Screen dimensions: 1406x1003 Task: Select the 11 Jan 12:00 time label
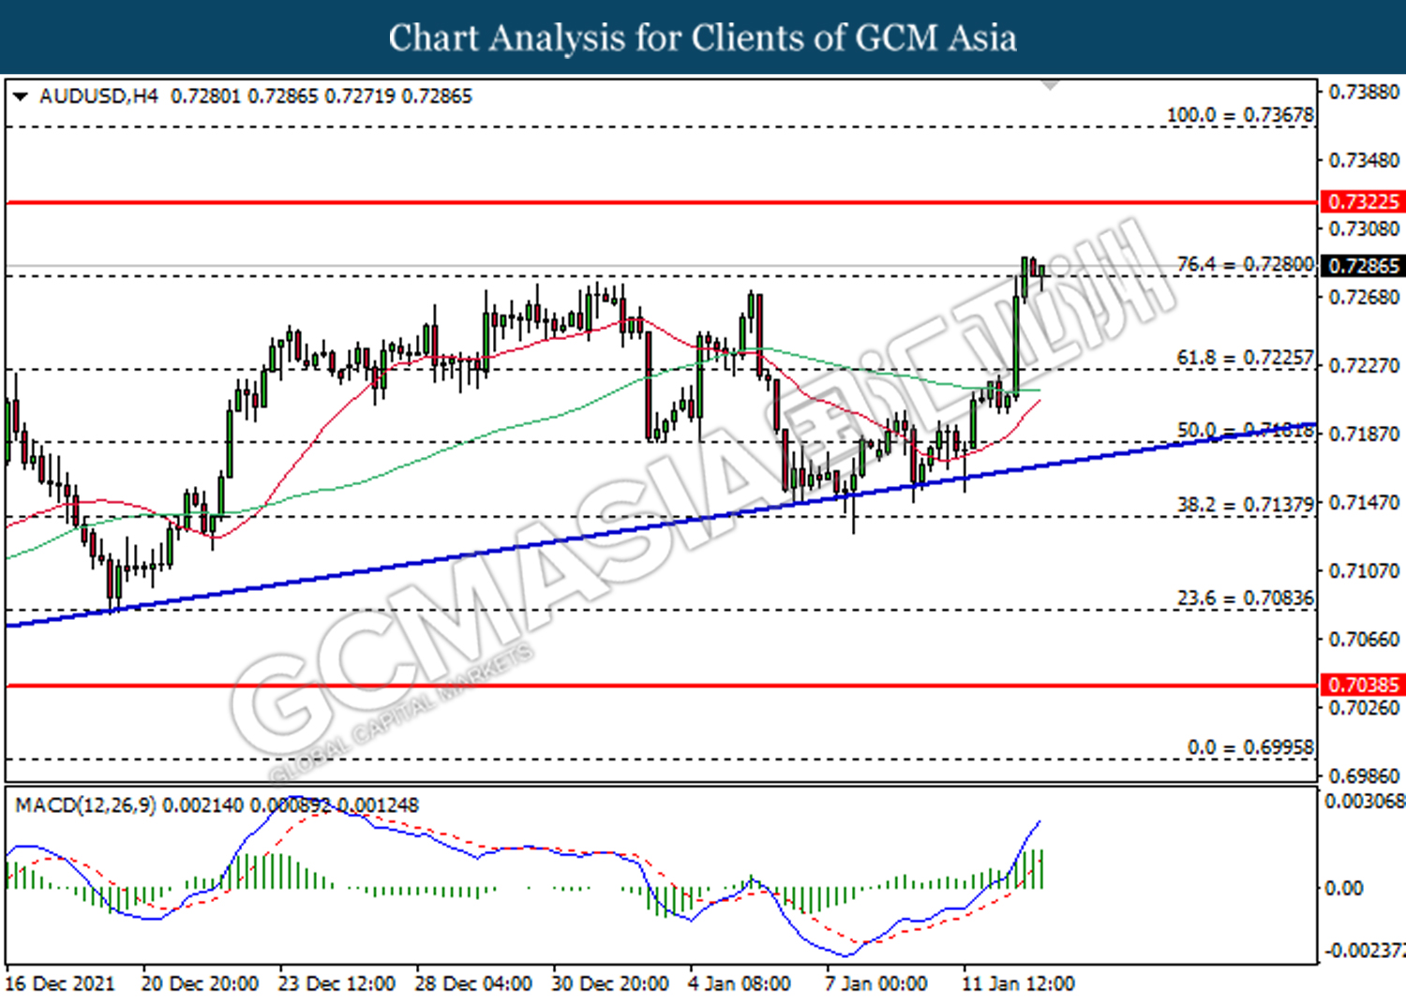click(1019, 984)
